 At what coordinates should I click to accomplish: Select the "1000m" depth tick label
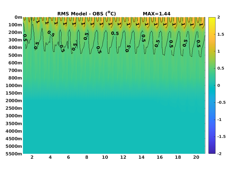coord(14,86)
